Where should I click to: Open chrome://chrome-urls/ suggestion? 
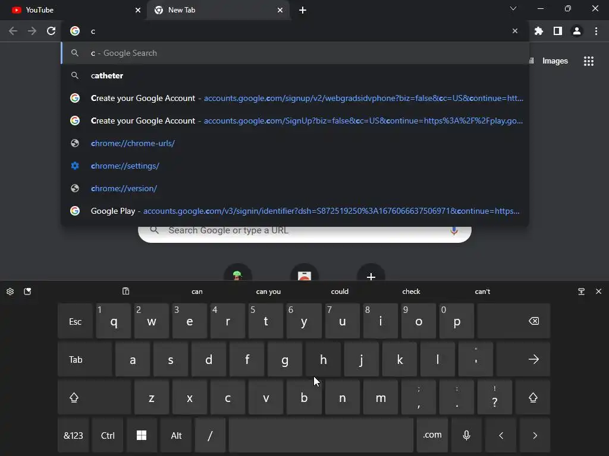pos(295,143)
